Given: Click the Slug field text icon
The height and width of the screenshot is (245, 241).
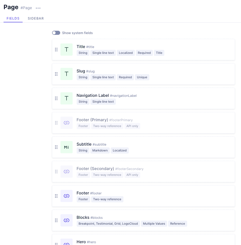Looking at the screenshot, I should pos(67,74).
